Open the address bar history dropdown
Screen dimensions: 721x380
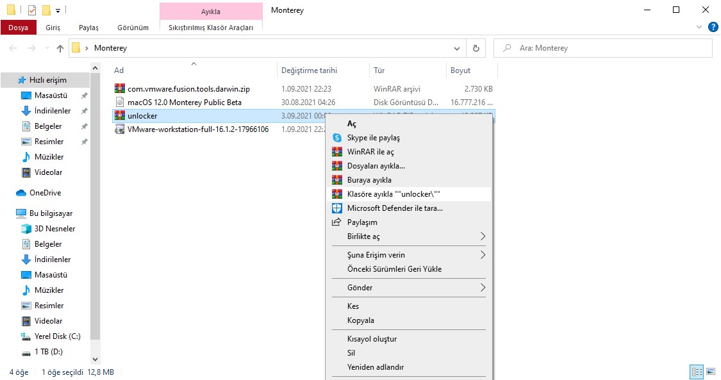tap(456, 48)
